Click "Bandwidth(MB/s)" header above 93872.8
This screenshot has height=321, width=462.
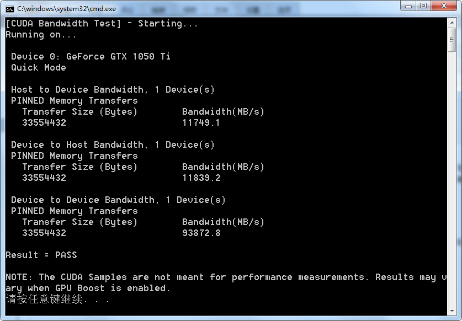tap(223, 222)
